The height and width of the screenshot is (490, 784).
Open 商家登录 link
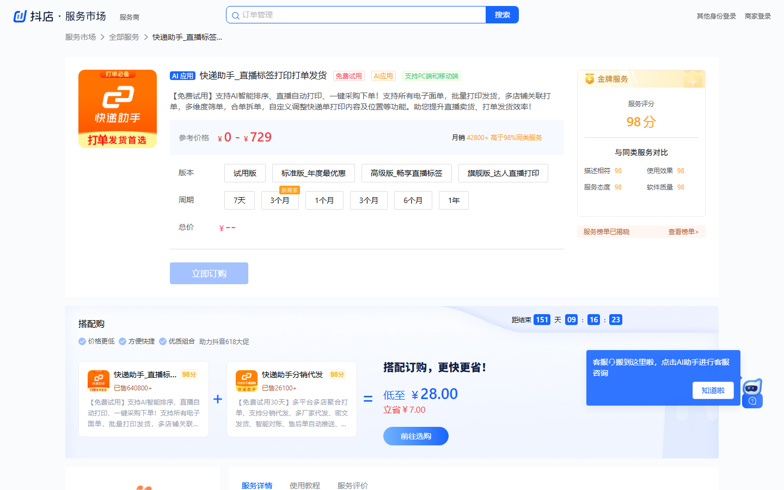tap(758, 16)
